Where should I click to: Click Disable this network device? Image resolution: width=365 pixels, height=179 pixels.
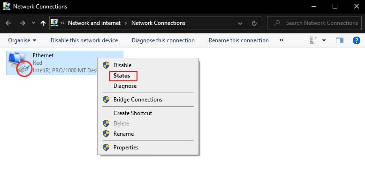(x=84, y=40)
